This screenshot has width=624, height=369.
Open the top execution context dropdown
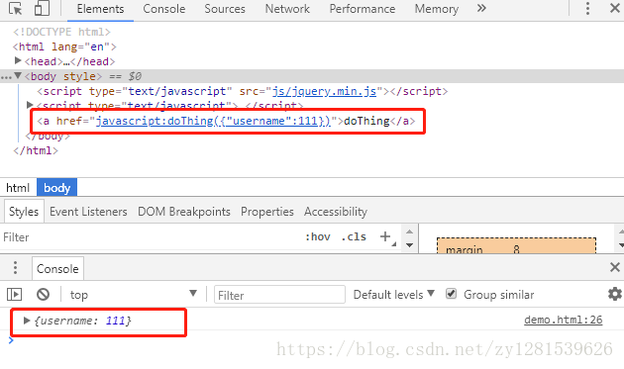coord(134,294)
